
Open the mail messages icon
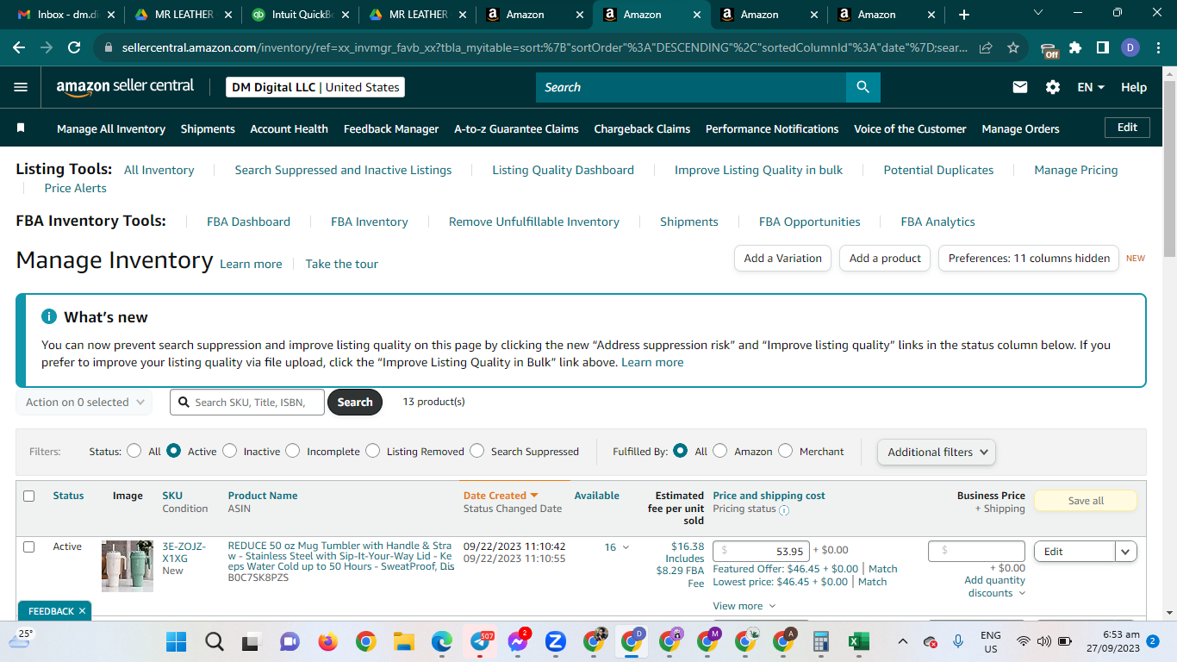[1020, 87]
